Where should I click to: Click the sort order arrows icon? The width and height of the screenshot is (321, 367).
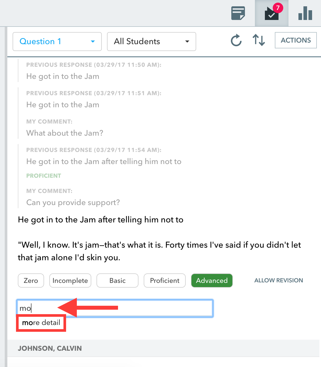pos(259,40)
